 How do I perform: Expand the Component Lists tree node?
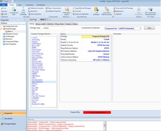point(1,26)
